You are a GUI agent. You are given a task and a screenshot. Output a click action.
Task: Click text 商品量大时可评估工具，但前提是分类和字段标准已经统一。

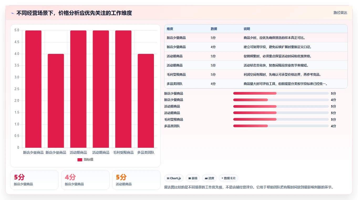point(286,84)
